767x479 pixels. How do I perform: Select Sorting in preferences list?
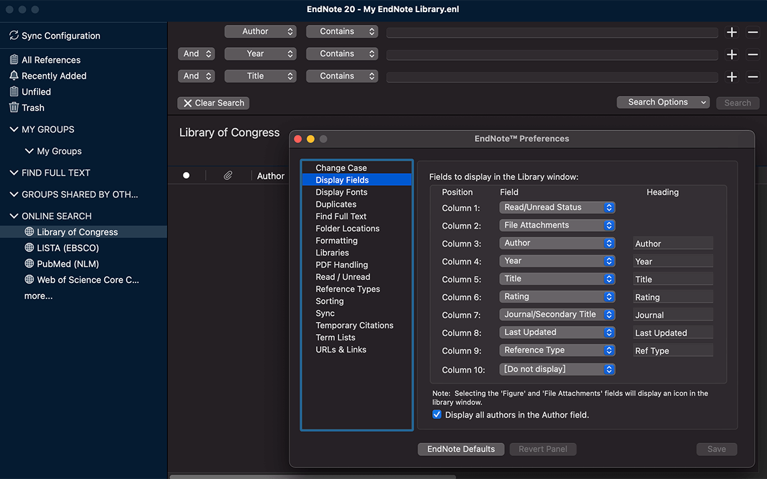357,301
